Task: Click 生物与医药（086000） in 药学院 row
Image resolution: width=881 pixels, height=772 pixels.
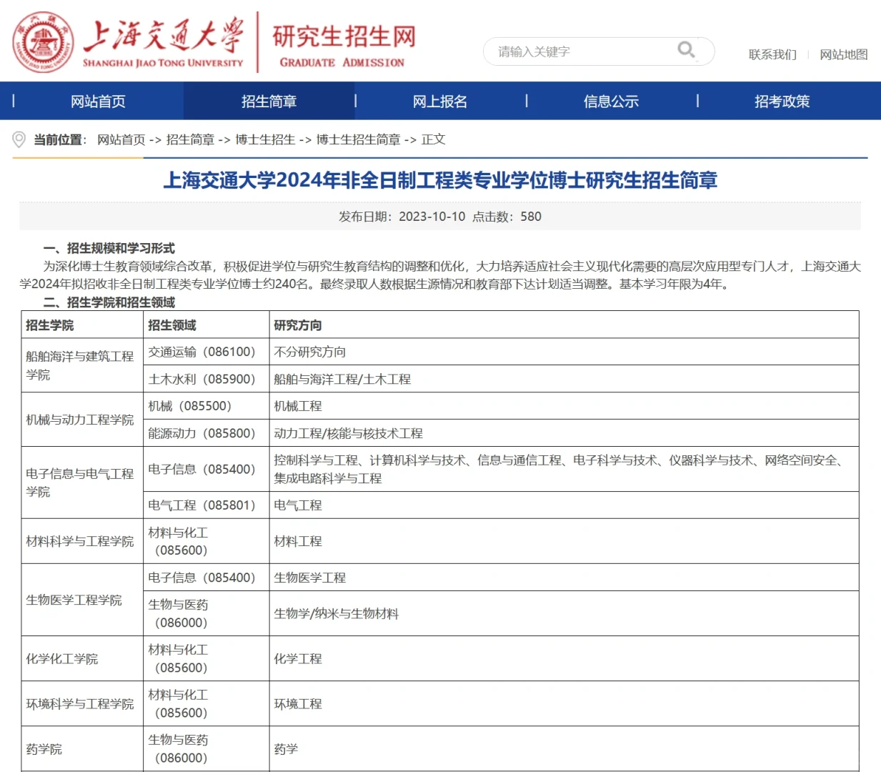Action: pos(206,749)
